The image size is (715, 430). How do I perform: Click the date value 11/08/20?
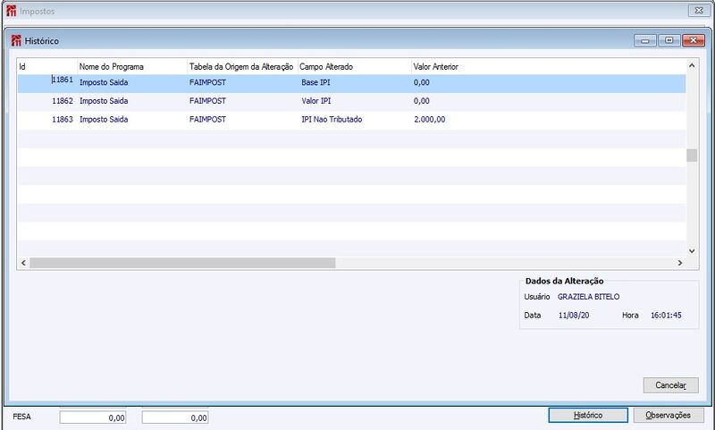574,315
